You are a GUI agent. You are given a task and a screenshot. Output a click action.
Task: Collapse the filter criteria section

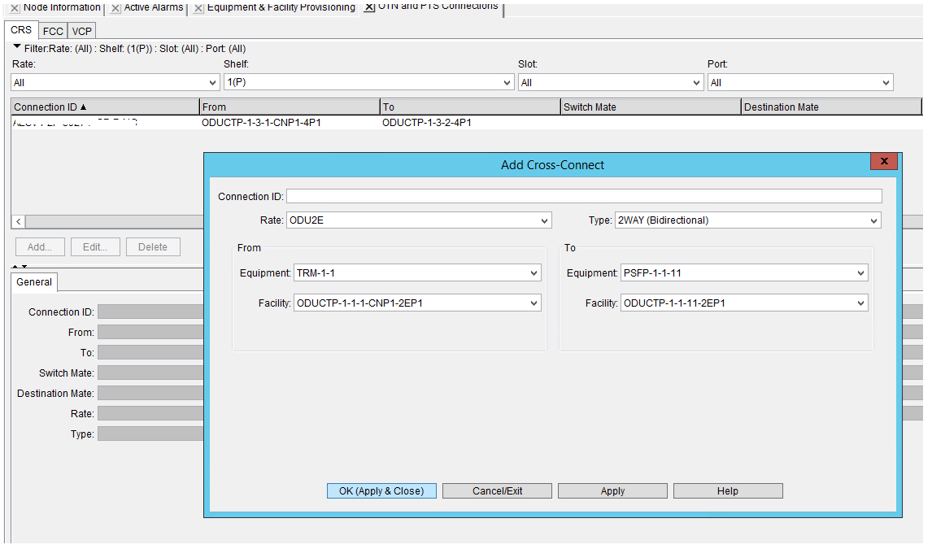coord(16,46)
